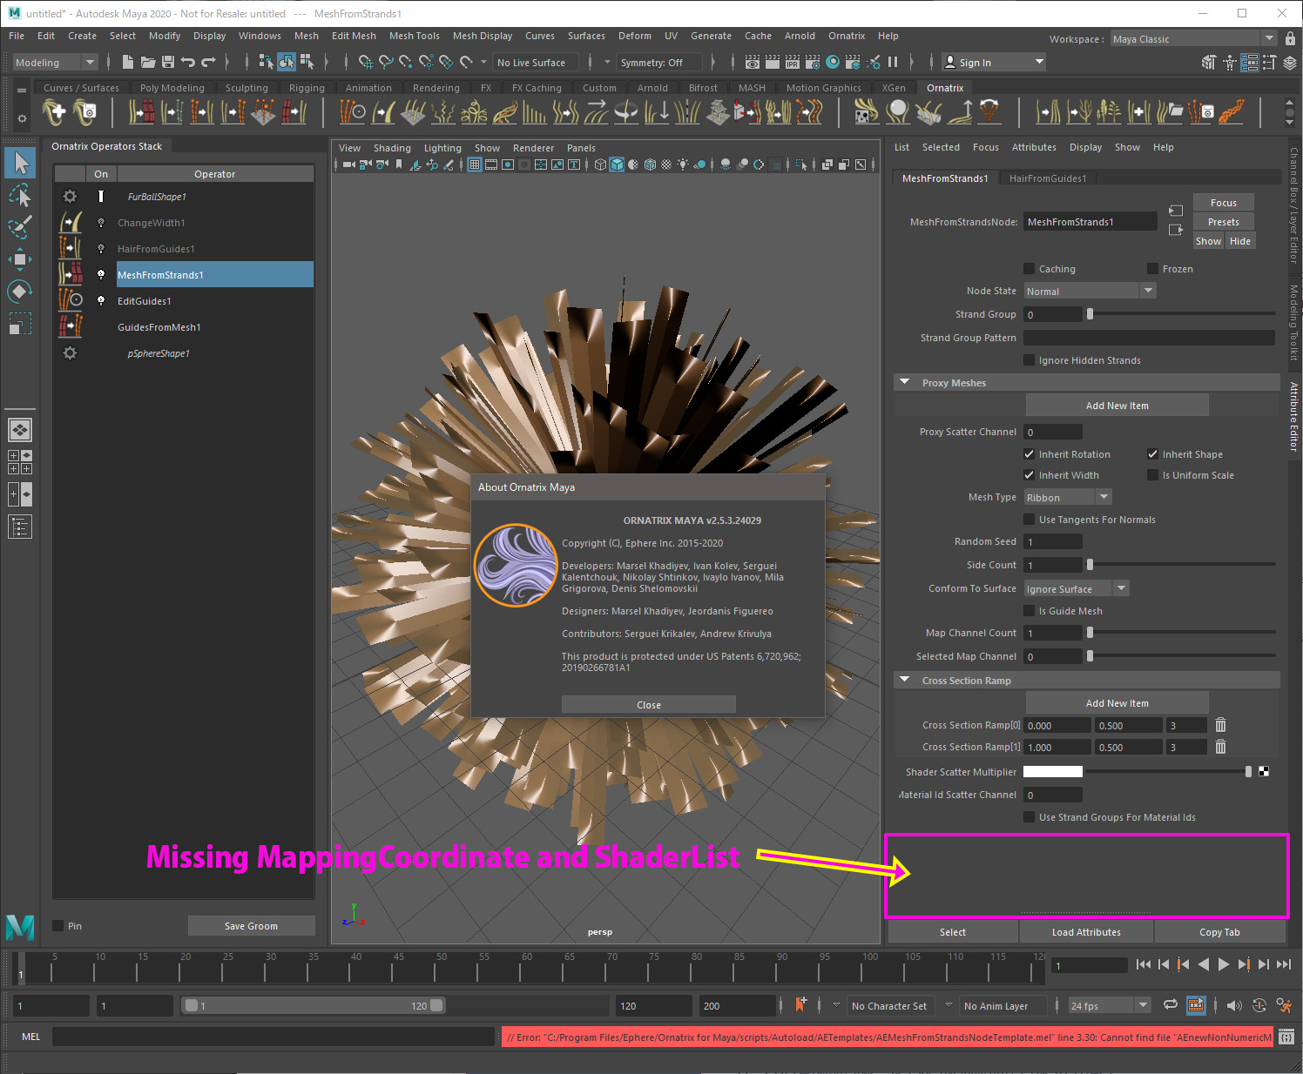Click the Shader Scatter Multiplier map button
Viewport: 1303px width, 1074px height.
1264,771
